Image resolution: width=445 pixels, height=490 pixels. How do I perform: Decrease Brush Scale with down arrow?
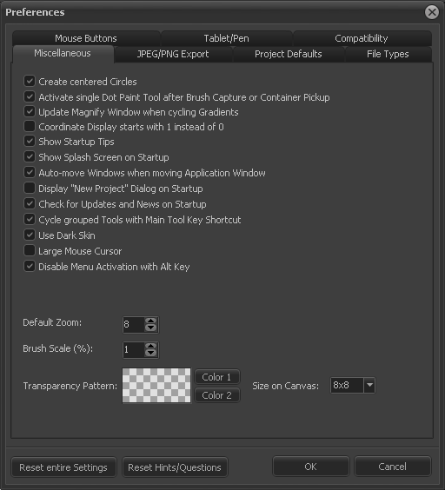coord(150,353)
